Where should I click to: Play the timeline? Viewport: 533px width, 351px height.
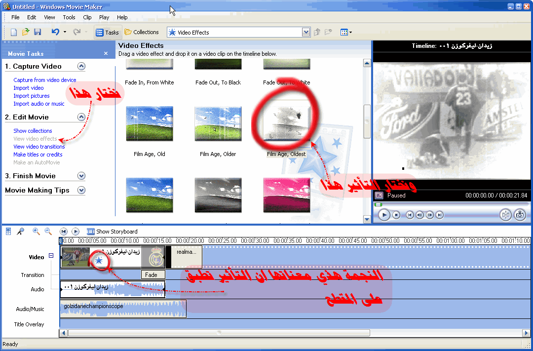(76, 232)
